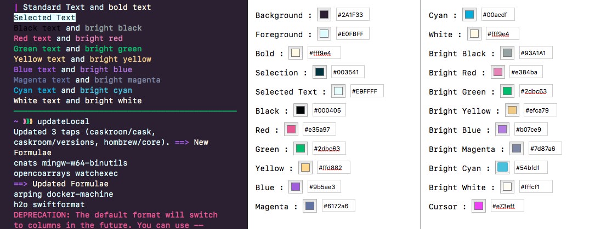Click the Green color swatch
Screen dimensions: 612x229
[x=301, y=149]
